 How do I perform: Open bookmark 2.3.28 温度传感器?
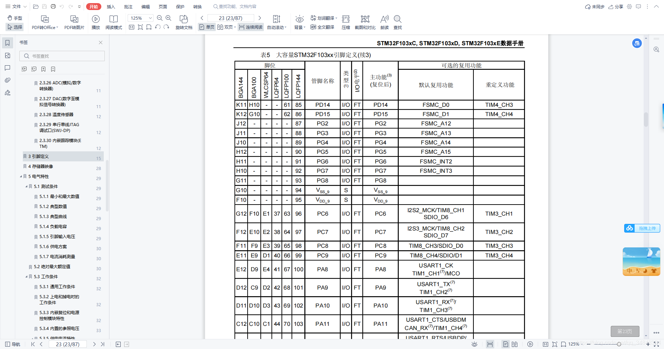(x=56, y=115)
